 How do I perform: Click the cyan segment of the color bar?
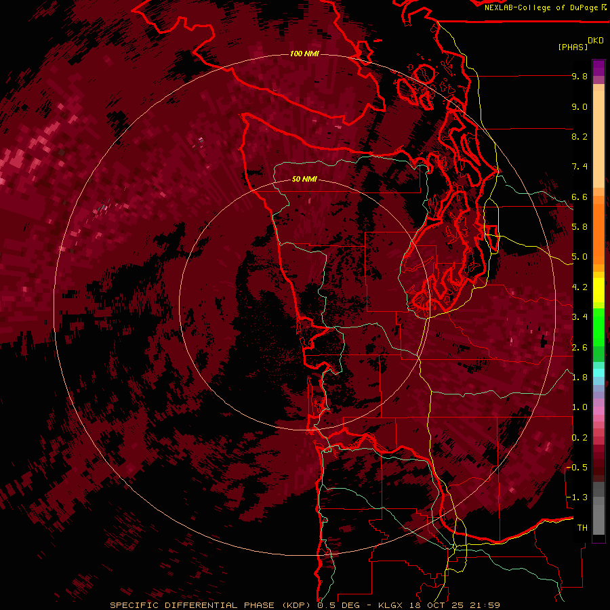[x=598, y=373]
